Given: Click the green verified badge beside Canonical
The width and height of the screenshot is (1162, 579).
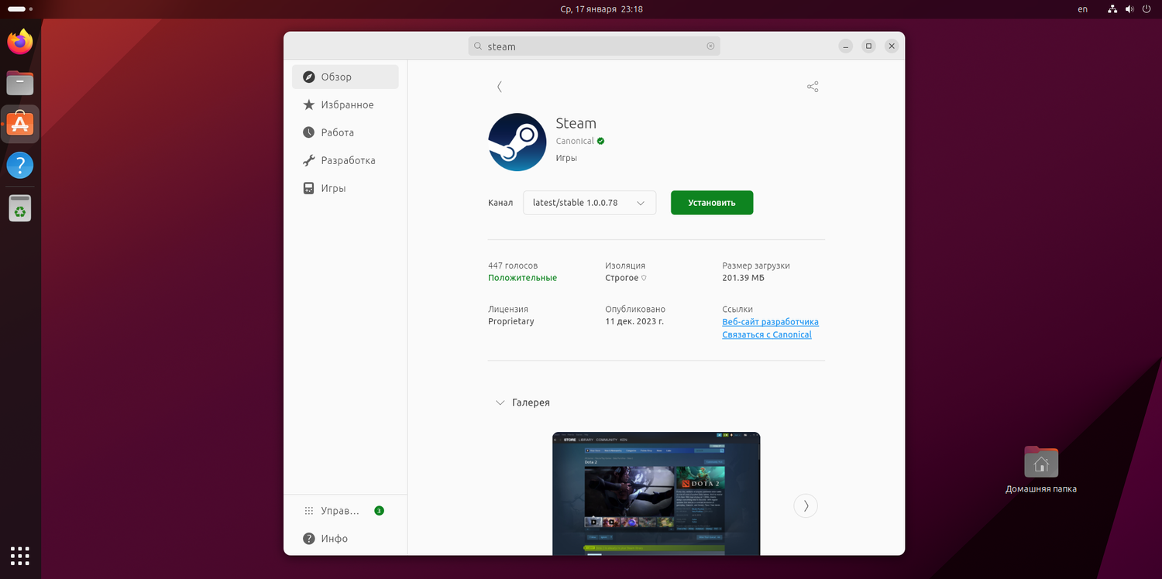Looking at the screenshot, I should tap(600, 141).
